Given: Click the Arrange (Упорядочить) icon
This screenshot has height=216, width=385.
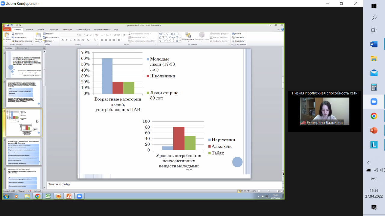Looking at the screenshot, I should pos(188,35).
